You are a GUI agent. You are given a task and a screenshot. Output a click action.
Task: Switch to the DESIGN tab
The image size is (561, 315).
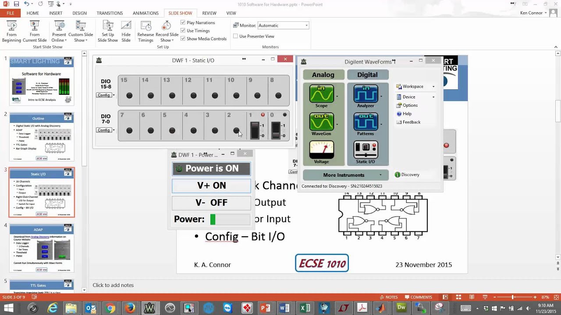click(79, 13)
